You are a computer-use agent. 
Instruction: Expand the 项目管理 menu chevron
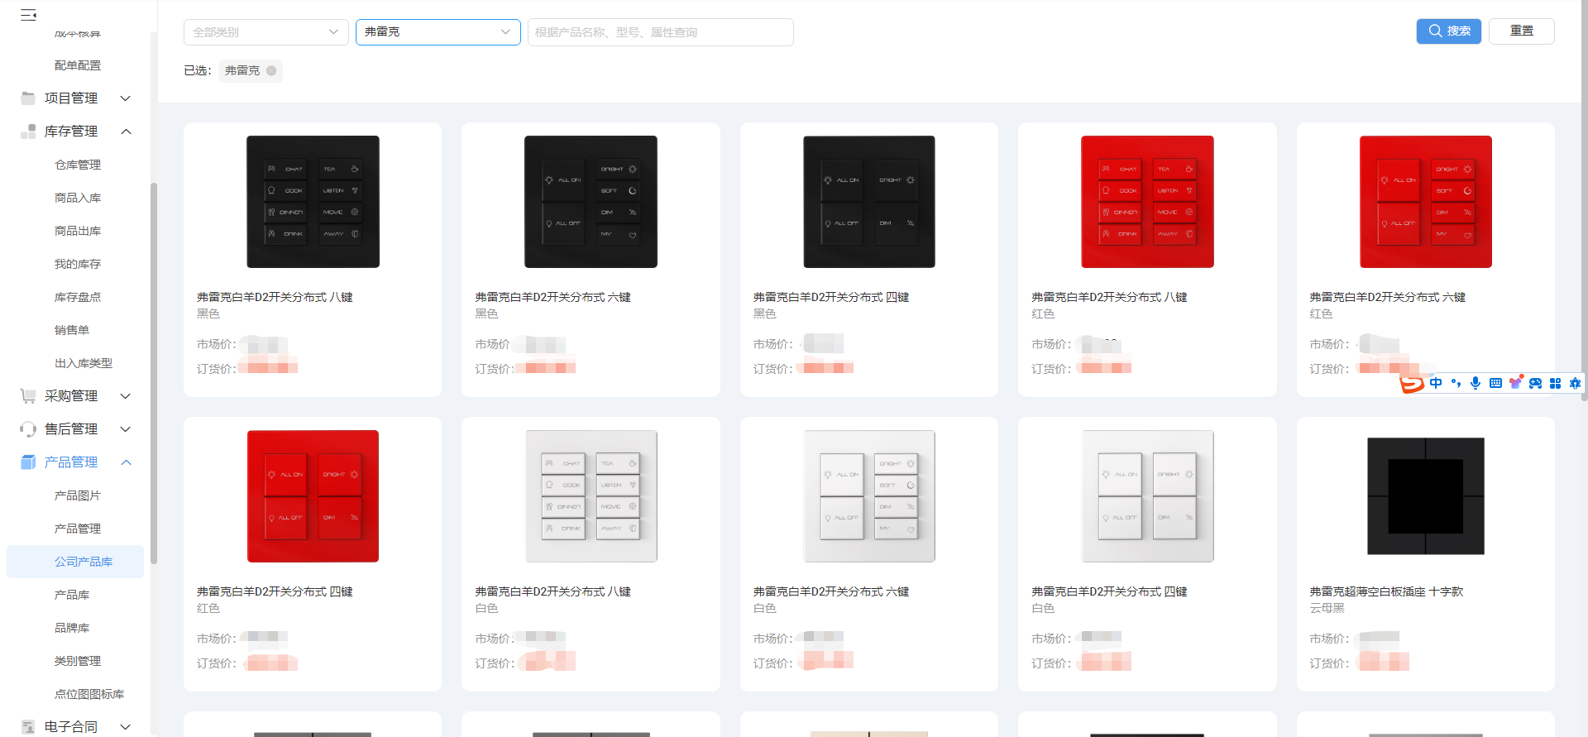point(126,98)
